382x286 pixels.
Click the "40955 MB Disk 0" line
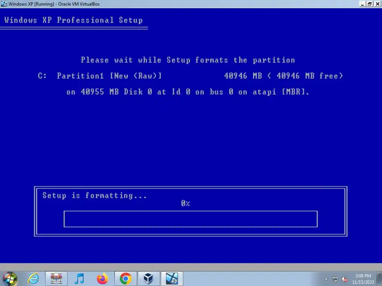coord(188,92)
